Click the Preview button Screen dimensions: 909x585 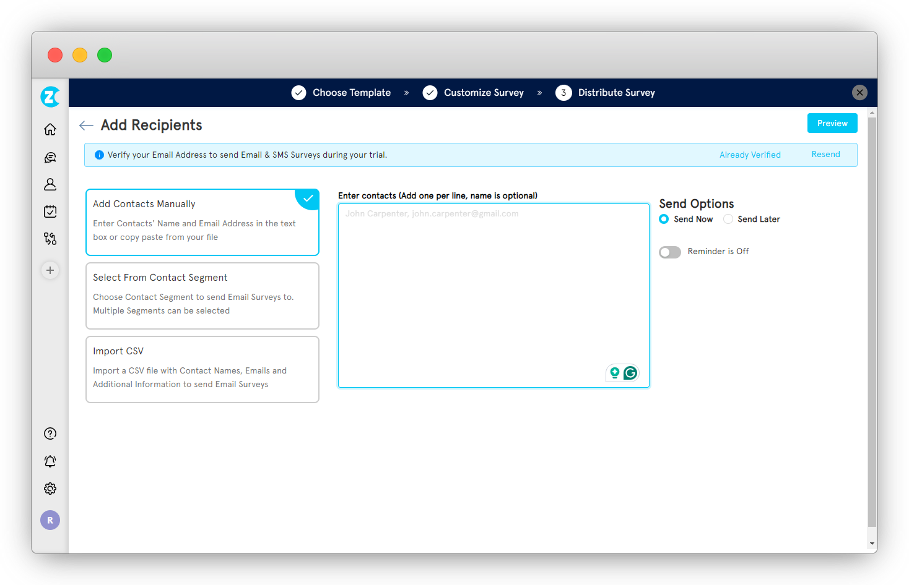pos(832,123)
